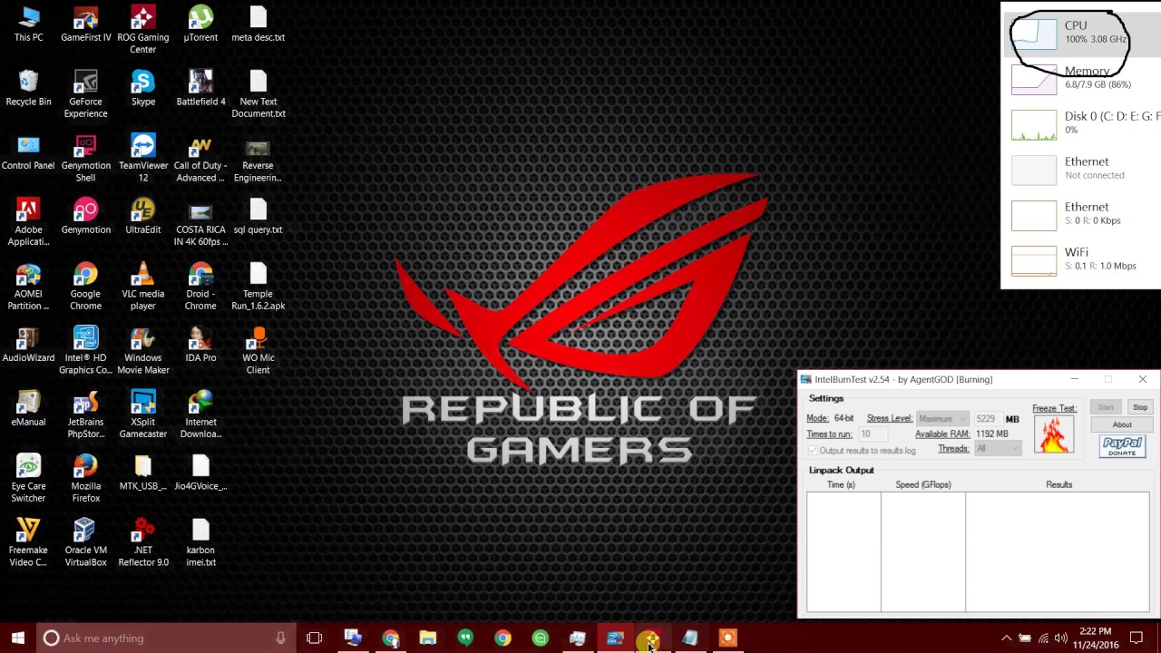Click the PayPal Donate button
The width and height of the screenshot is (1161, 653).
click(1122, 446)
